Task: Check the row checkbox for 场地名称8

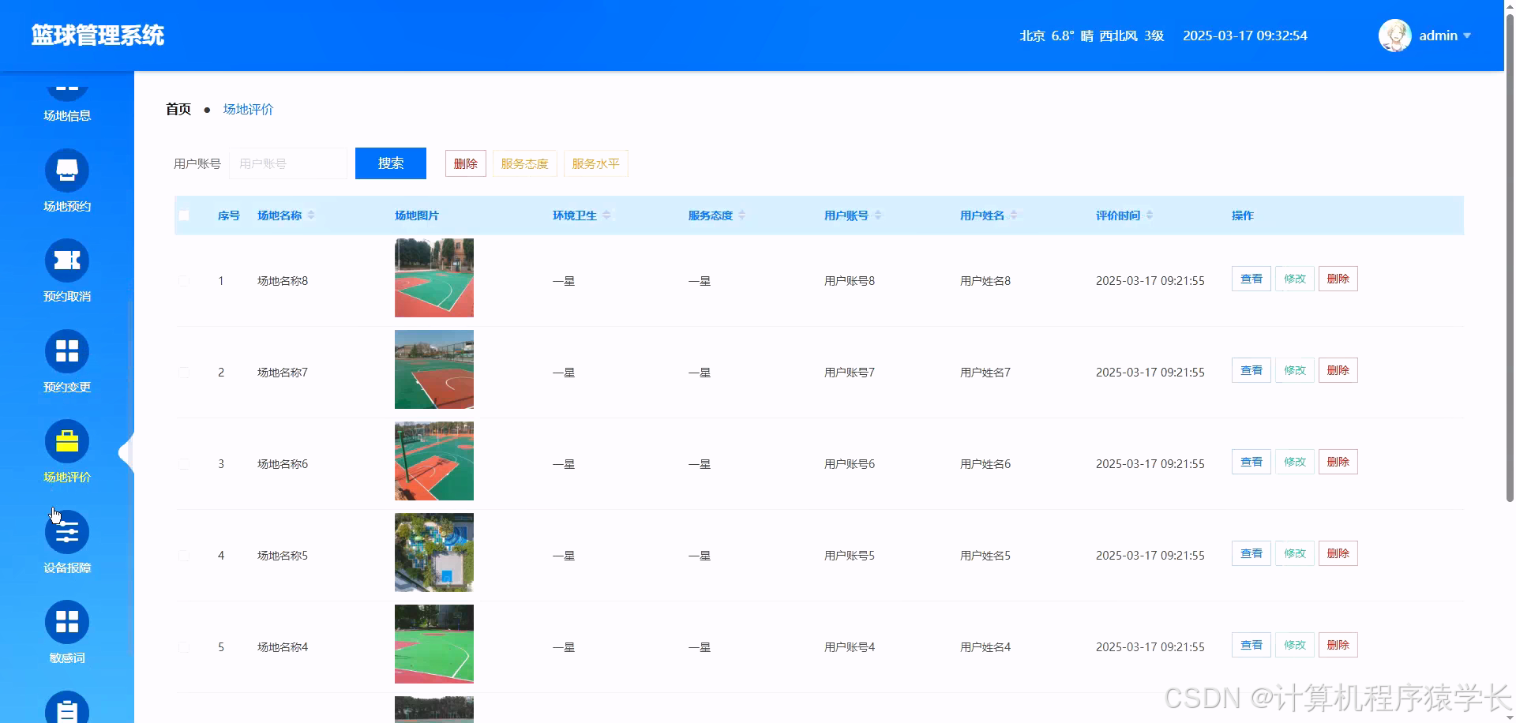Action: coord(184,280)
